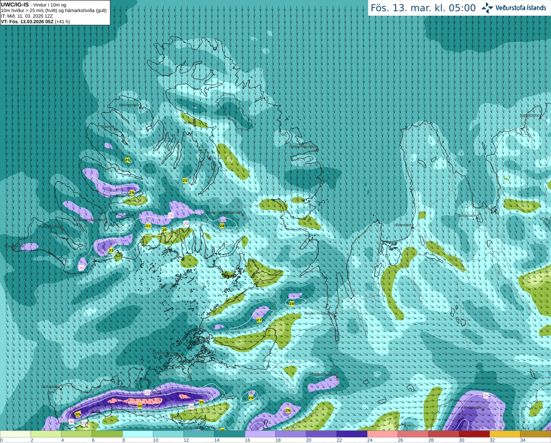Viewport: 551px width, 443px height.
Task: Select the 32–34 m/s yellow-orange legend swatch
Action: (x=505, y=434)
